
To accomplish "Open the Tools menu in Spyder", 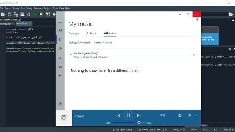I will 55,8.
